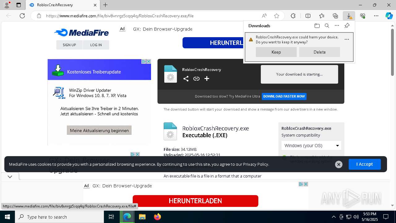396x223 pixels.
Task: Click the SIGN UP button
Action: (69, 45)
